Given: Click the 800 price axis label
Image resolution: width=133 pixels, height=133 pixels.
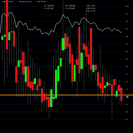Looking at the screenshot, I should [x=127, y=67].
